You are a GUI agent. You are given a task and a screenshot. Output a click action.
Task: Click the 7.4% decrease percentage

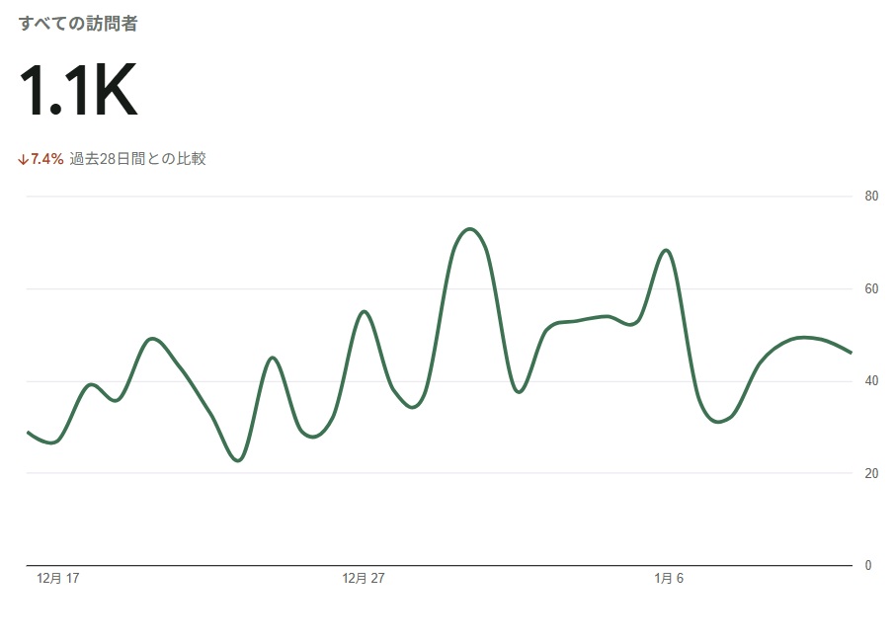46,159
